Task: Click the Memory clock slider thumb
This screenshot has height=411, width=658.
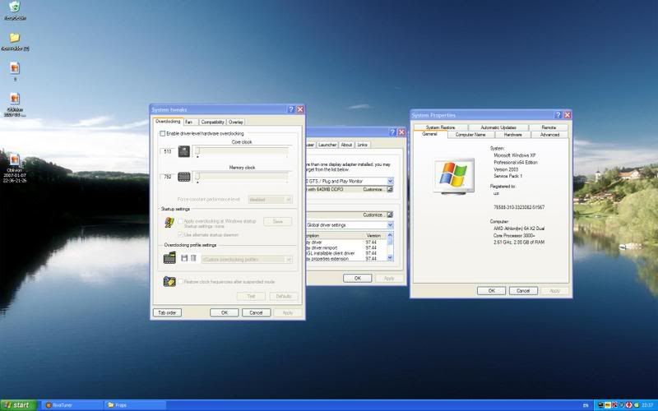Action: 197,178
